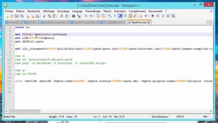
Task: Open the Paramétrage menu
Action: 93,11
